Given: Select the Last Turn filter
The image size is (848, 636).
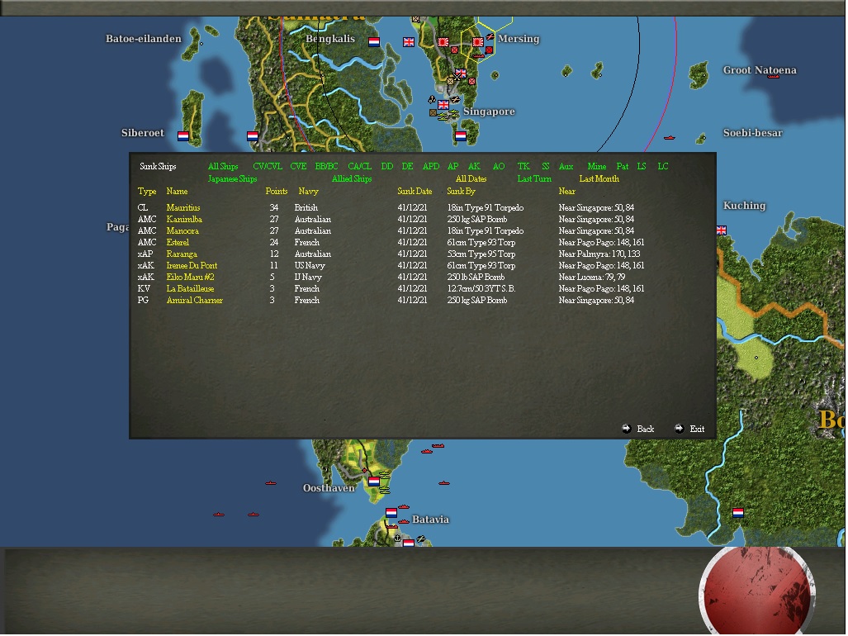Looking at the screenshot, I should tap(535, 179).
